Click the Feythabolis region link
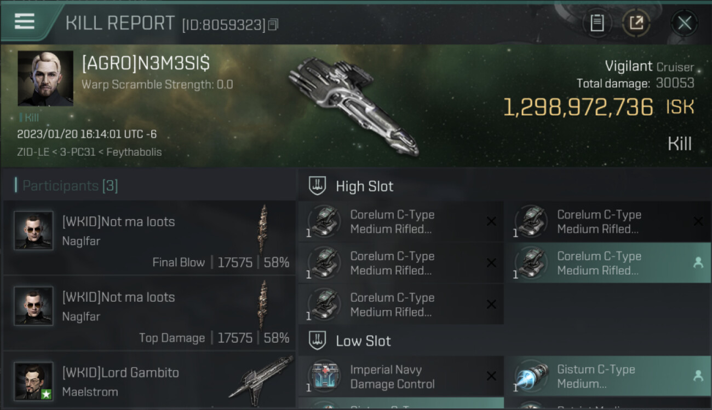The width and height of the screenshot is (712, 410). tap(134, 152)
